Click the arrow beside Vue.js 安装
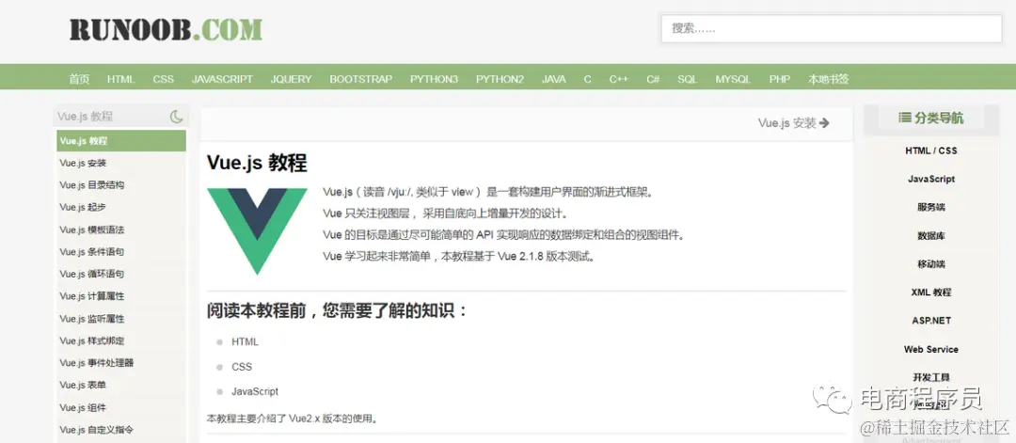 click(x=824, y=123)
